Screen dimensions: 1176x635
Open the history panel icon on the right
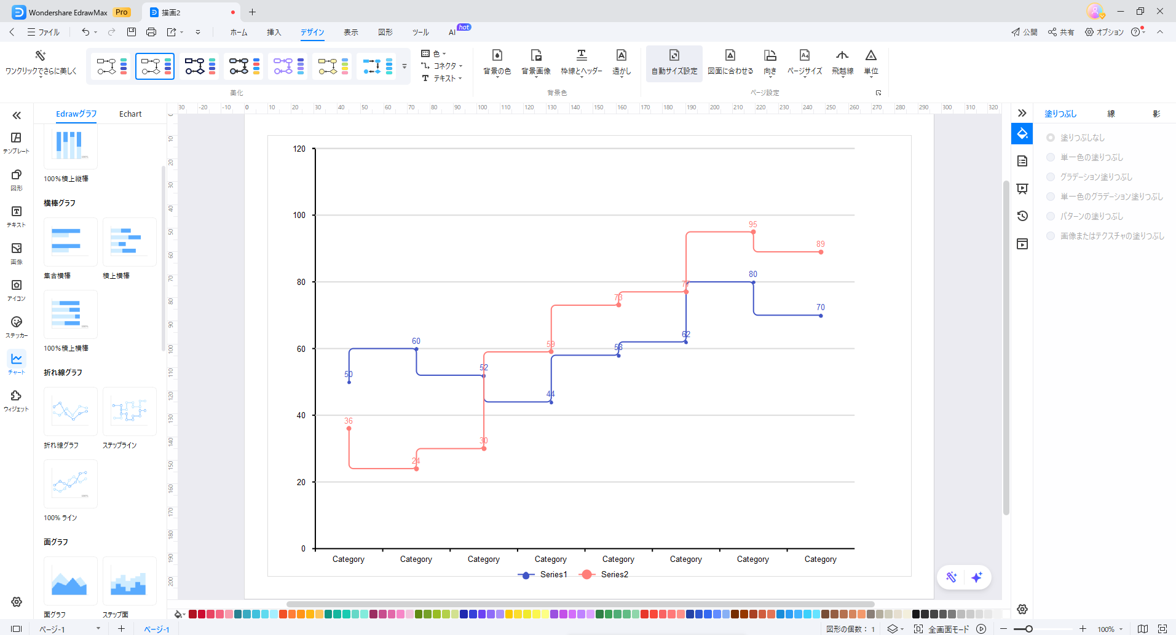1022,216
